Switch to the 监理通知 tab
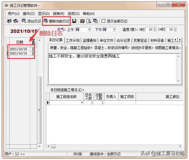The image size is (189, 160). (89, 40)
